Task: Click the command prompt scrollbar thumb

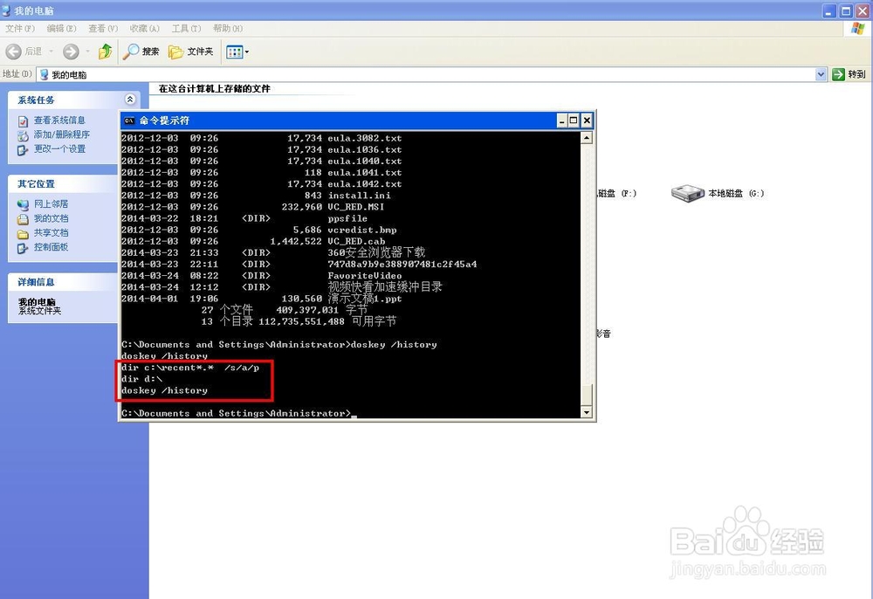Action: click(587, 395)
